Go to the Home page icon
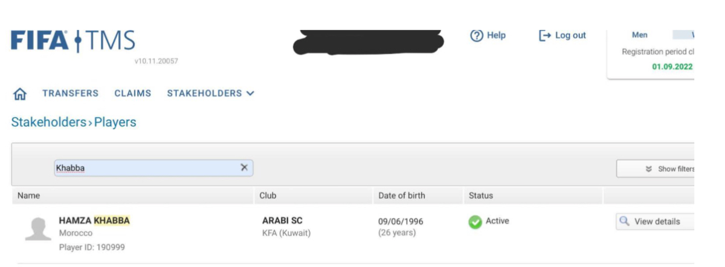This screenshot has height=267, width=725. click(21, 94)
